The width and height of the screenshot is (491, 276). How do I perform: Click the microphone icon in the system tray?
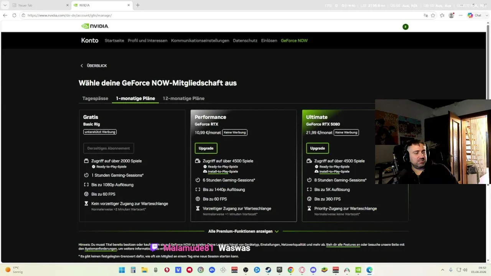tap(451, 270)
